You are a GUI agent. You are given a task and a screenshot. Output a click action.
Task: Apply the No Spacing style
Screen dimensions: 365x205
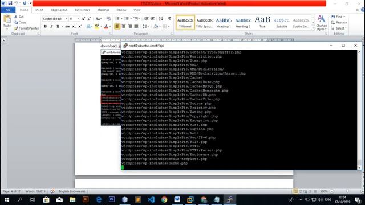click(x=204, y=23)
